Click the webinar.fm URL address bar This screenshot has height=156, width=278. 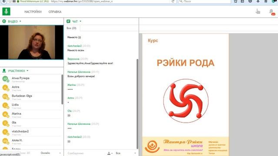pos(110,1)
